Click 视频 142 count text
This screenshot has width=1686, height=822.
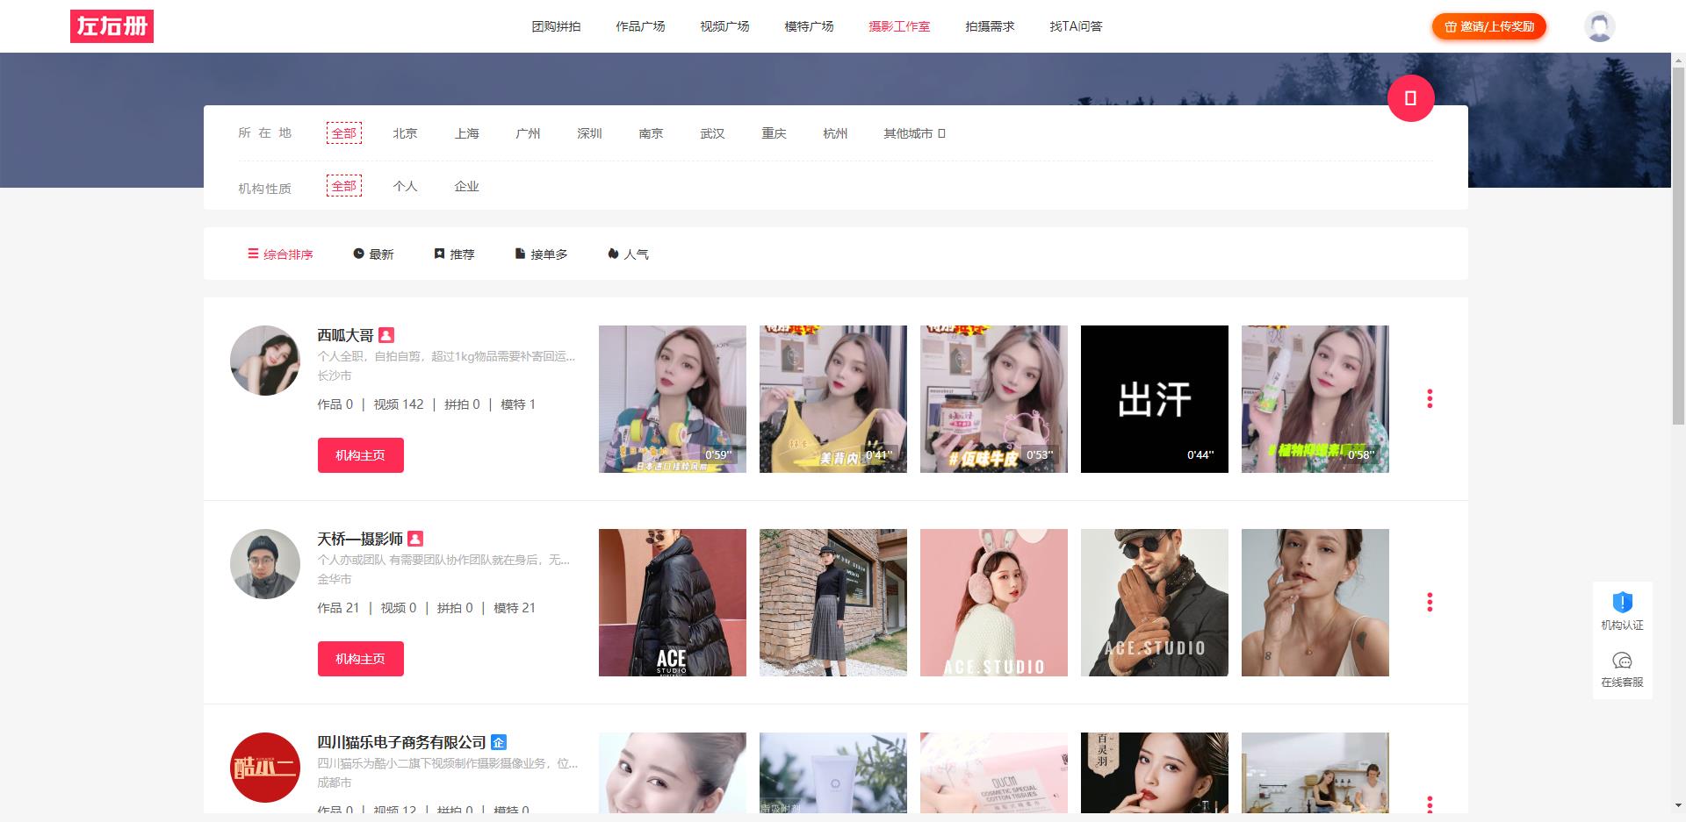[399, 404]
